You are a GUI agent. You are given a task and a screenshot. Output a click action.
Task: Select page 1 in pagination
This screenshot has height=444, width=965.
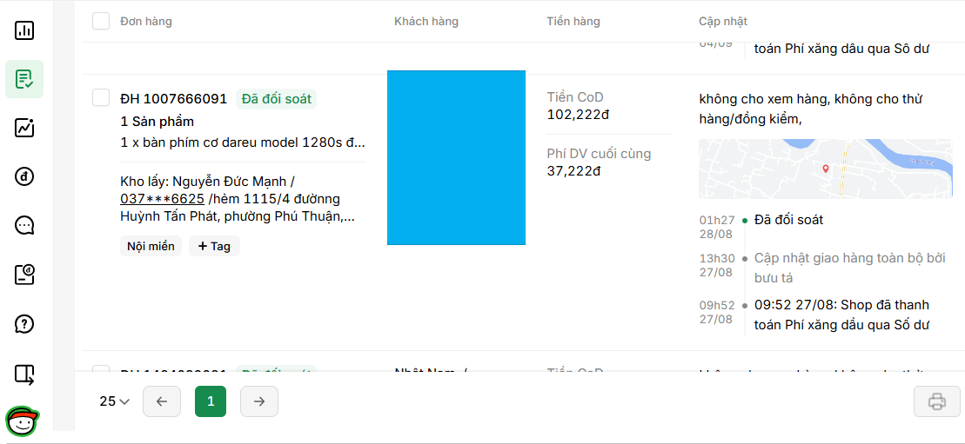click(211, 401)
